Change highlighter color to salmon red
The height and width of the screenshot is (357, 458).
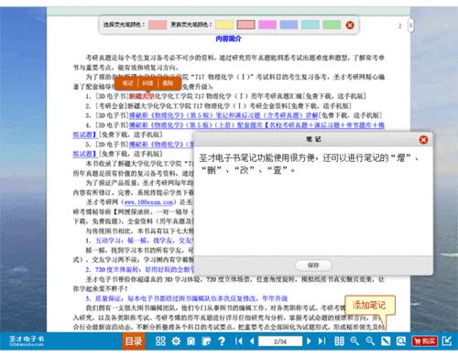[246, 25]
